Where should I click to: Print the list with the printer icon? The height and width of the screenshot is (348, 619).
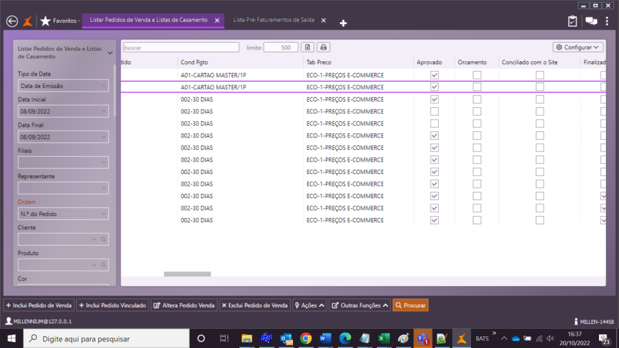(323, 47)
